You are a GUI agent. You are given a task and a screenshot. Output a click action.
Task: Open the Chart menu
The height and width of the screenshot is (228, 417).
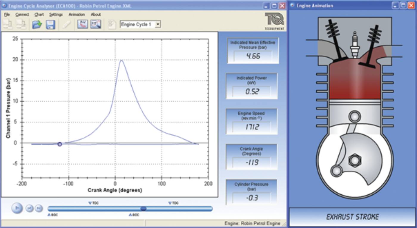tap(39, 14)
